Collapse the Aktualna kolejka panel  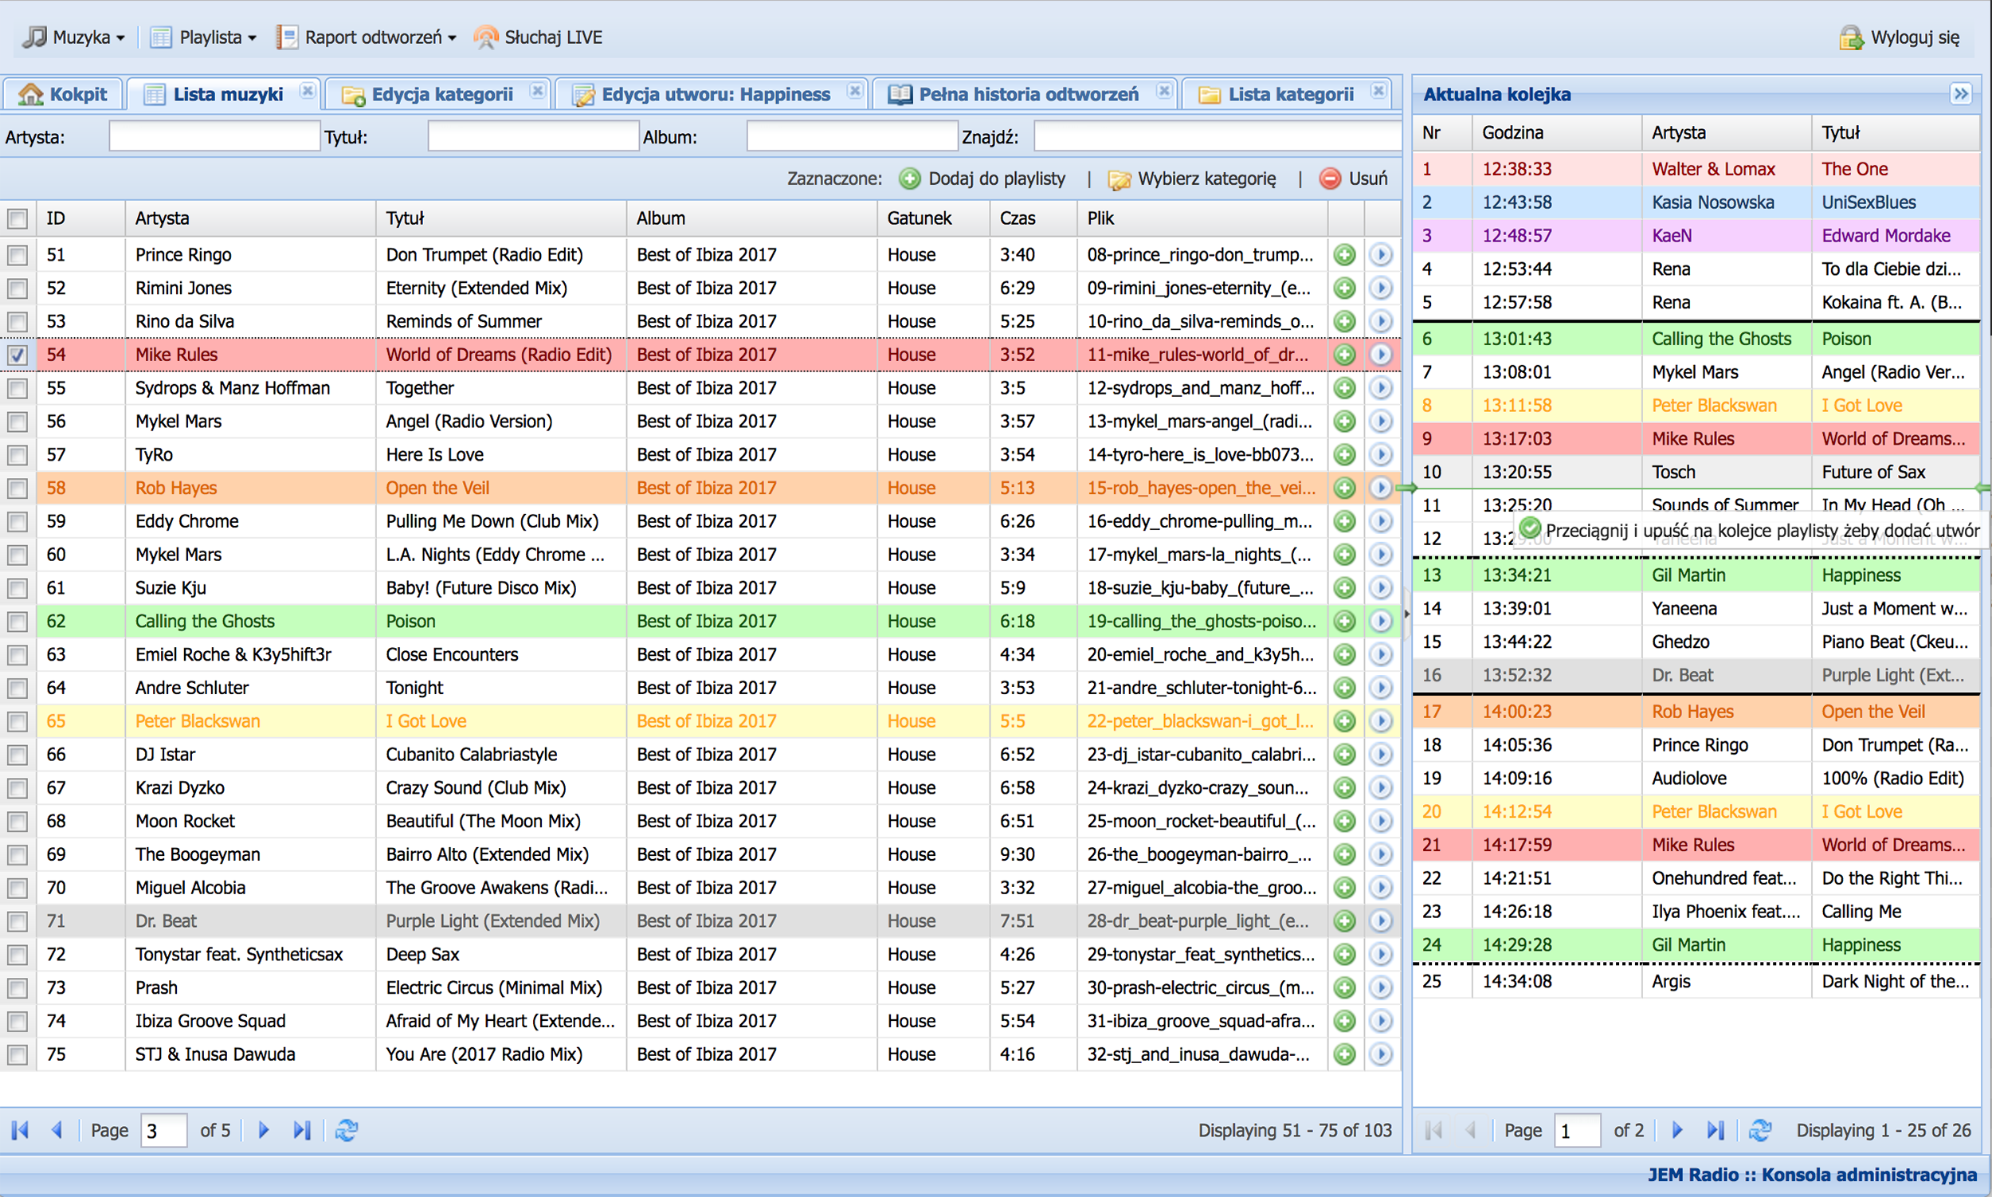[1961, 93]
